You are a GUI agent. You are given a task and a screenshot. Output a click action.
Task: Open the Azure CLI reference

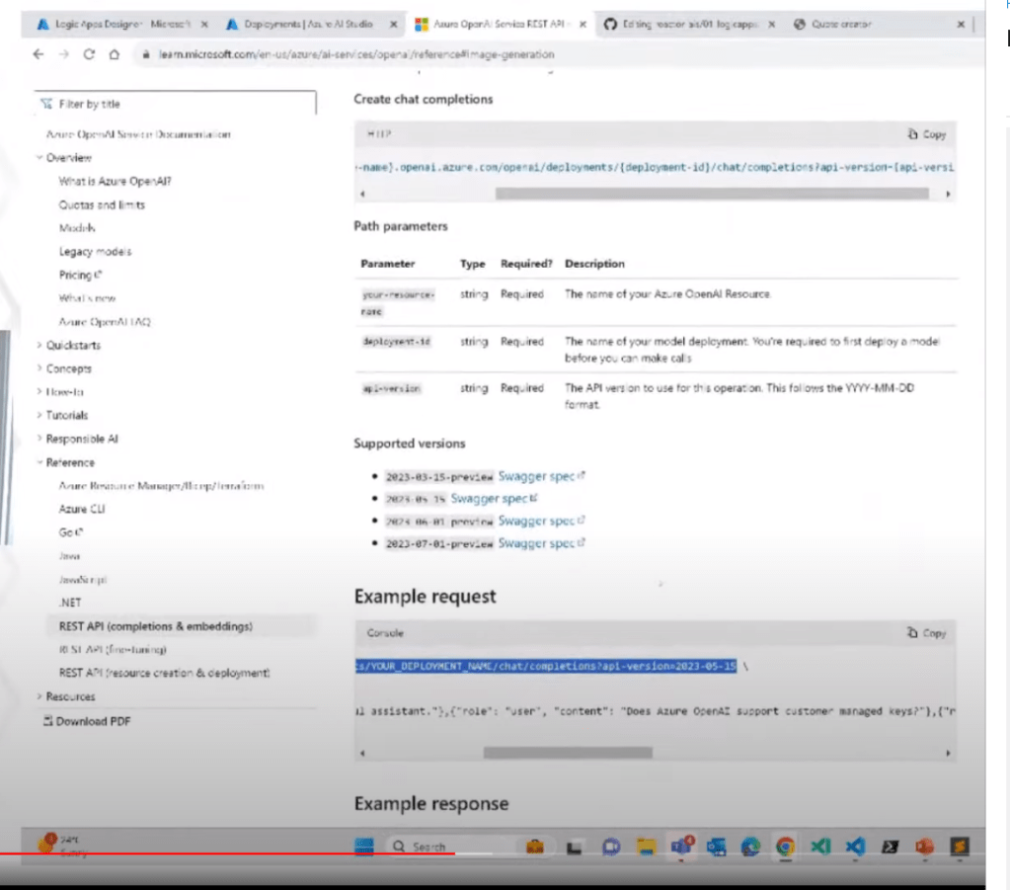click(81, 509)
